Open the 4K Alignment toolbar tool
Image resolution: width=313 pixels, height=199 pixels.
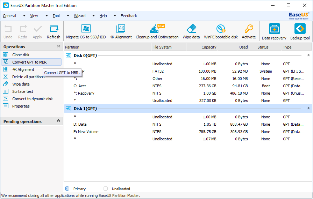pos(121,29)
